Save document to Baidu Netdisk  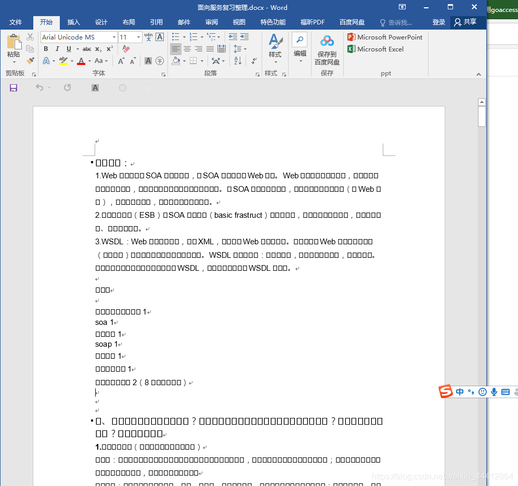click(327, 50)
